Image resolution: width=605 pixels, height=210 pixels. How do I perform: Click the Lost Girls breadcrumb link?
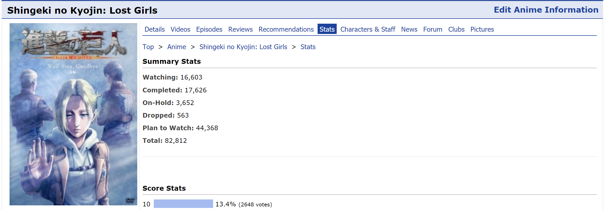click(243, 47)
